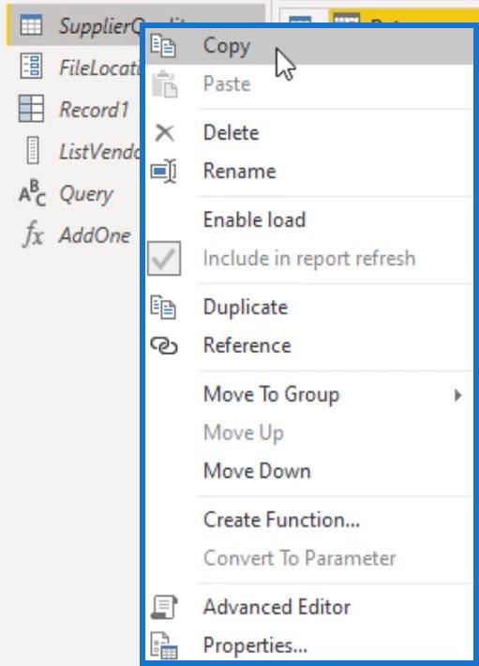Click the Delete X icon
479x666 pixels.
click(x=165, y=133)
